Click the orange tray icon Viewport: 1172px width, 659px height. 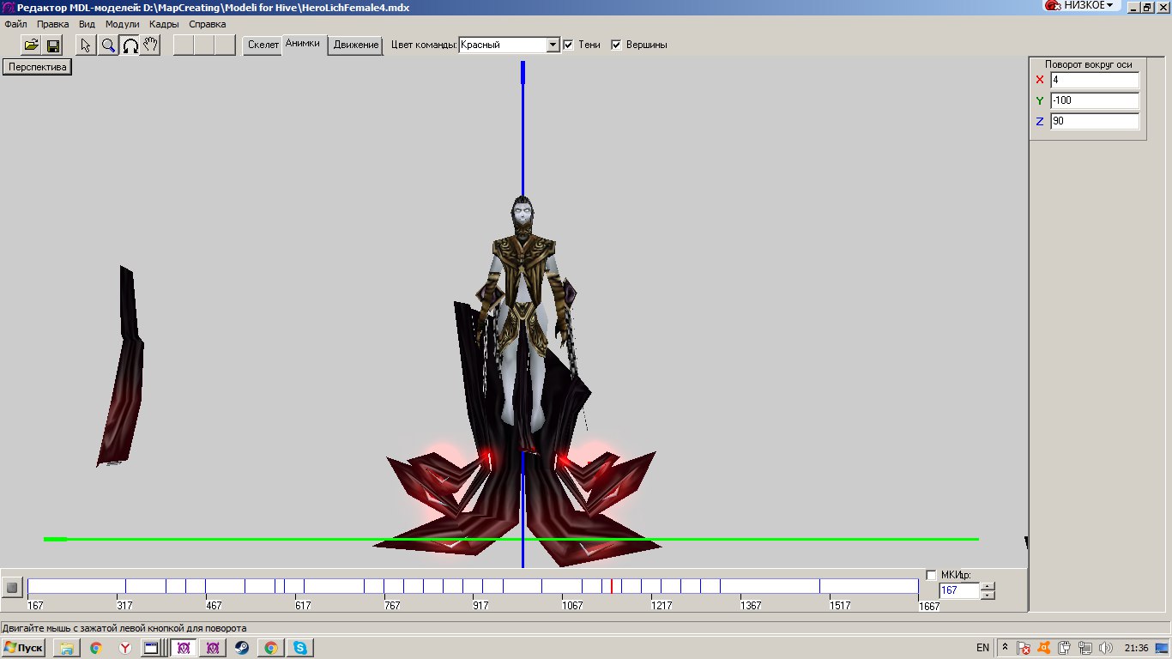pyautogui.click(x=1044, y=648)
